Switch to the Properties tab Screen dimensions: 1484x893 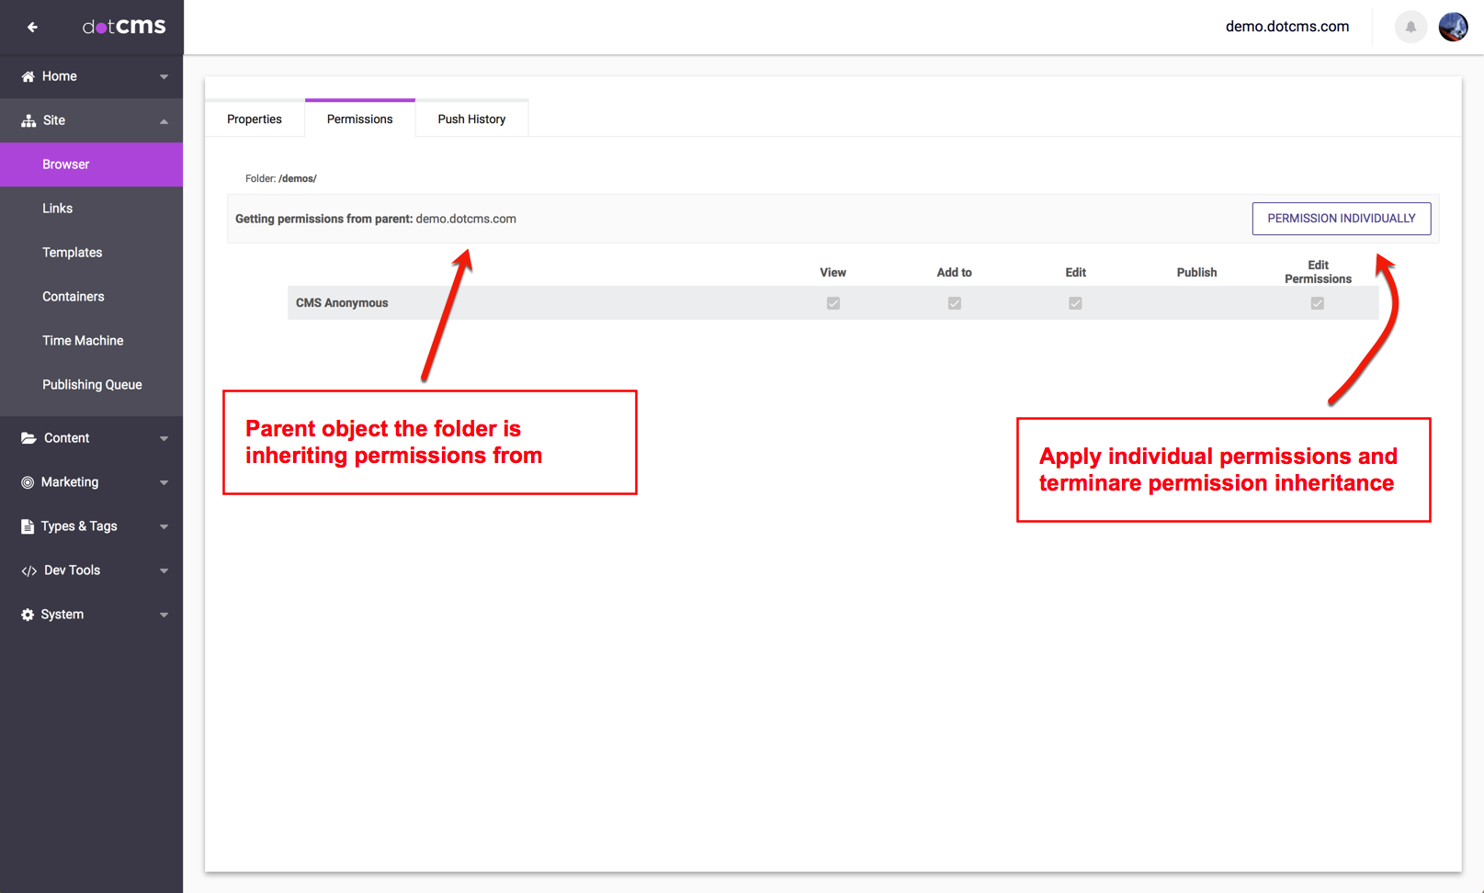click(x=255, y=119)
